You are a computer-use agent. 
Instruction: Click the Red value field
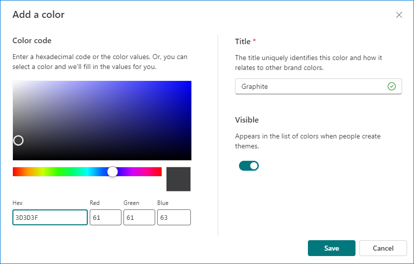point(105,217)
